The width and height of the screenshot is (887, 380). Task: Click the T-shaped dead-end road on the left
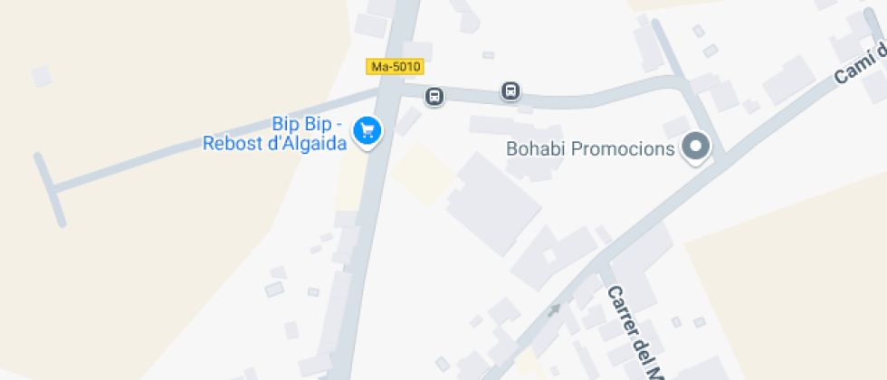point(50,189)
